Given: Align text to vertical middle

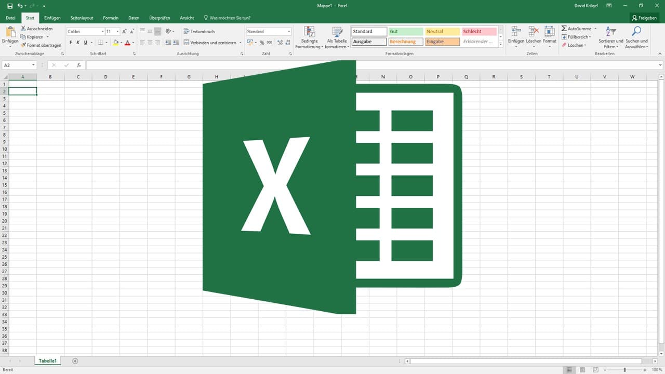Looking at the screenshot, I should pyautogui.click(x=150, y=32).
